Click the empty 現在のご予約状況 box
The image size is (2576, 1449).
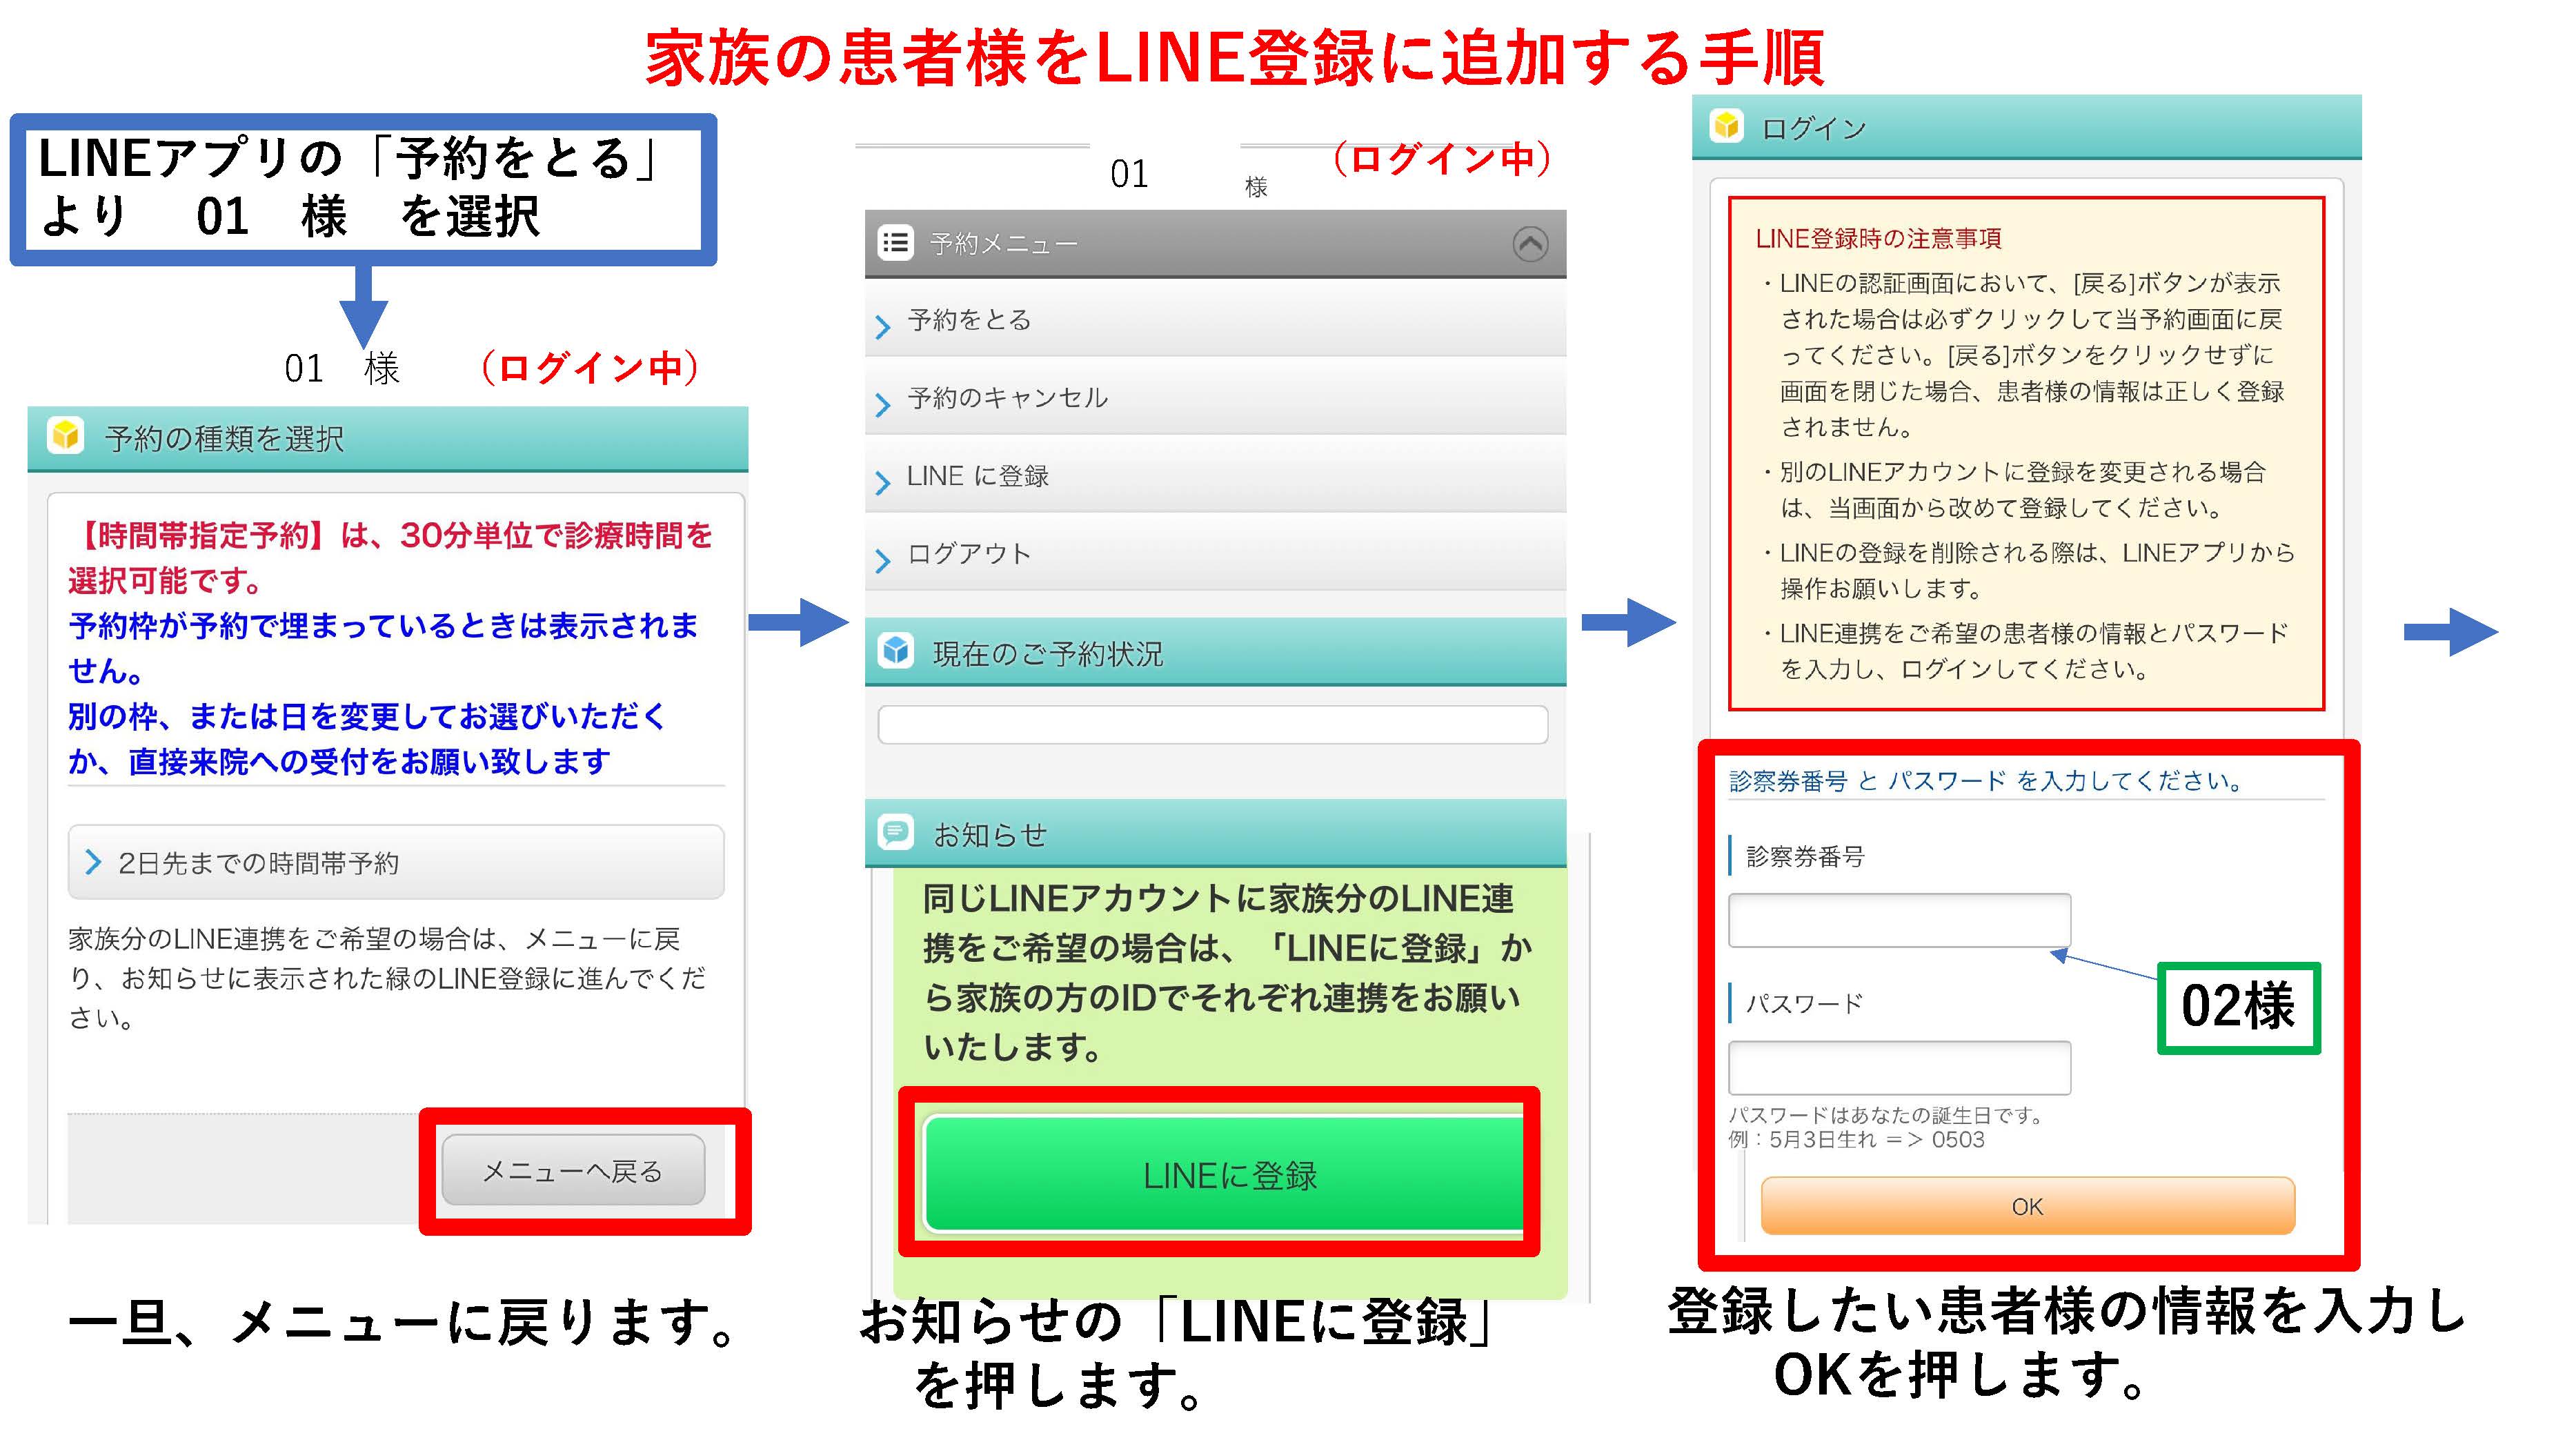tap(1213, 724)
